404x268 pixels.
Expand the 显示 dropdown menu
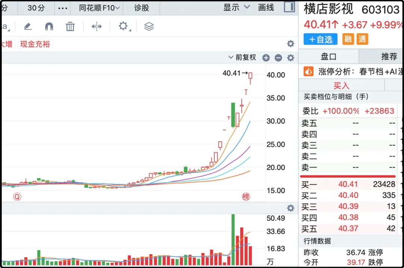click(236, 7)
